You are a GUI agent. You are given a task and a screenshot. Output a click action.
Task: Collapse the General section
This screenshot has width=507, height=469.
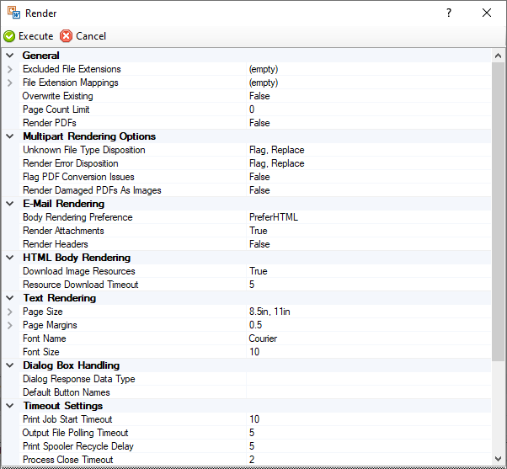click(x=9, y=56)
